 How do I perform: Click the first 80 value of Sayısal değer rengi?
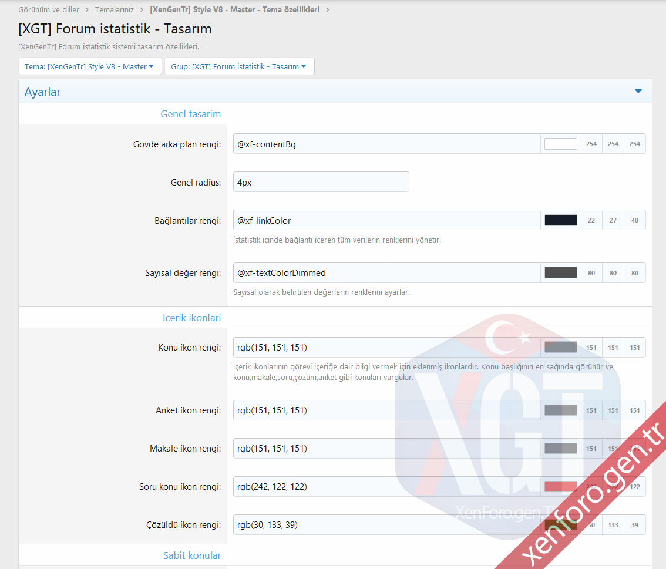pyautogui.click(x=591, y=272)
